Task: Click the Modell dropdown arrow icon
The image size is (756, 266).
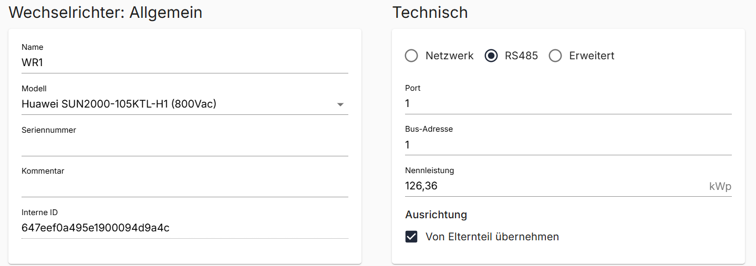Action: tap(340, 104)
